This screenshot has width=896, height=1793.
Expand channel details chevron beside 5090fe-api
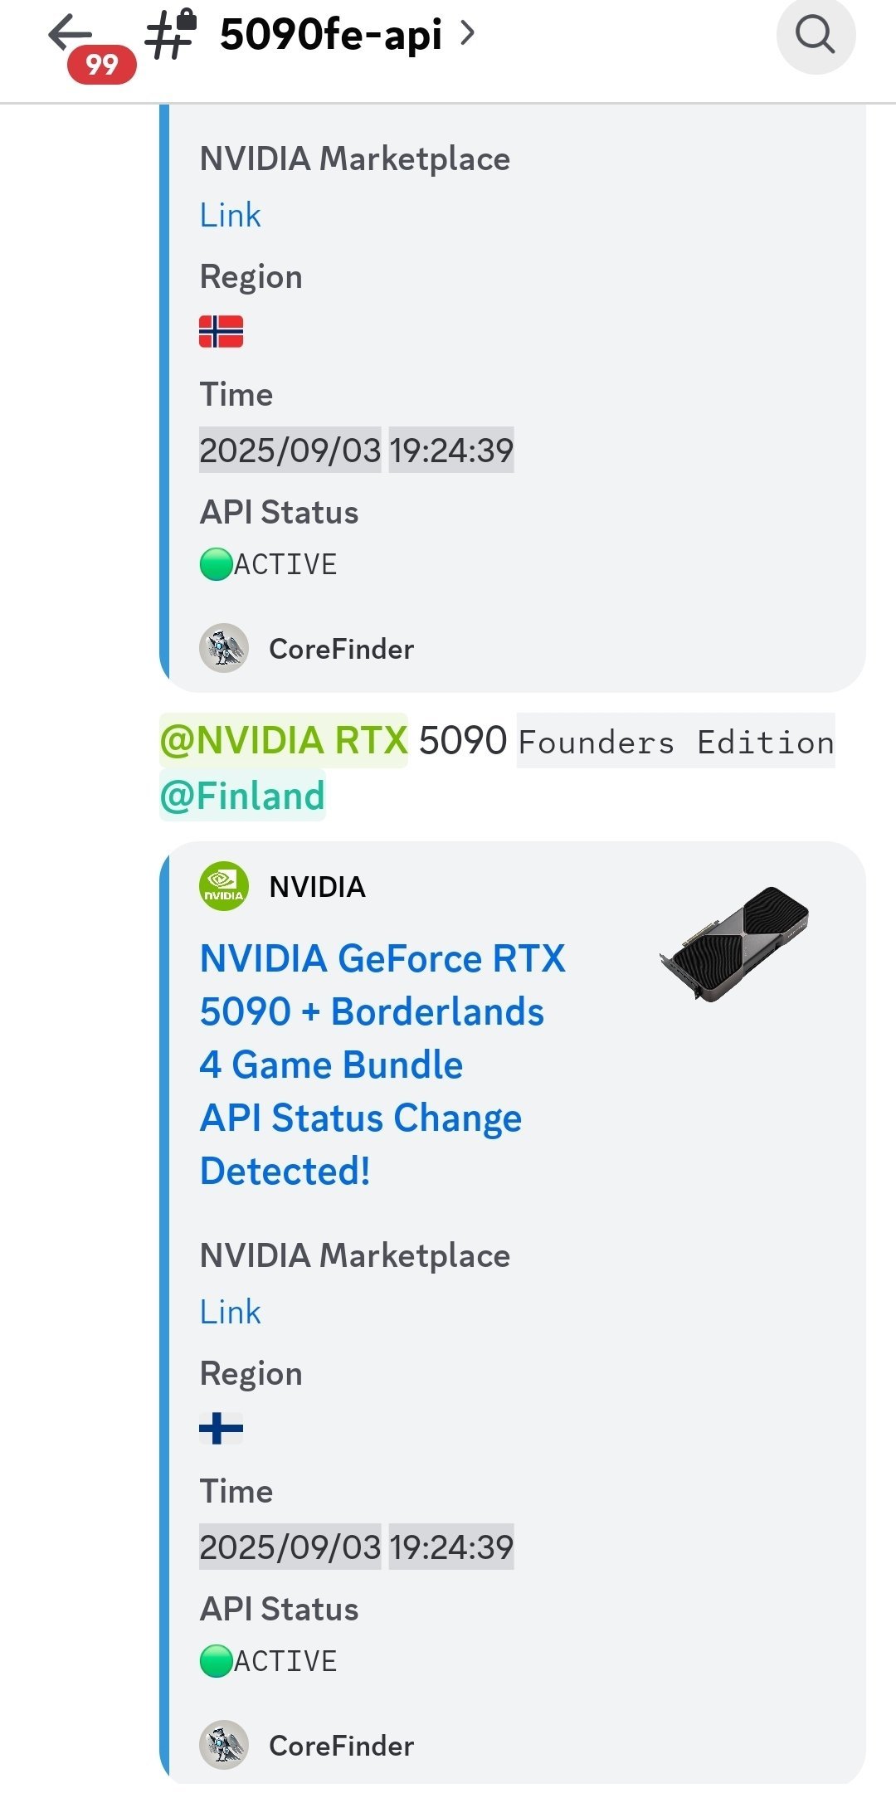[468, 33]
